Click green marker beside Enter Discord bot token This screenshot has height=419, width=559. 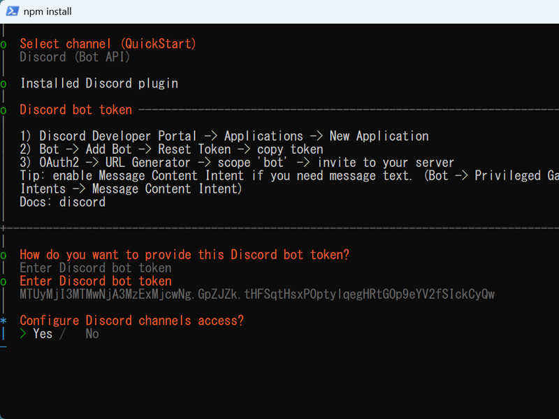3,282
